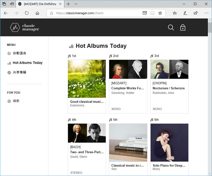Click the Classic Manager logo

pyautogui.click(x=25, y=27)
